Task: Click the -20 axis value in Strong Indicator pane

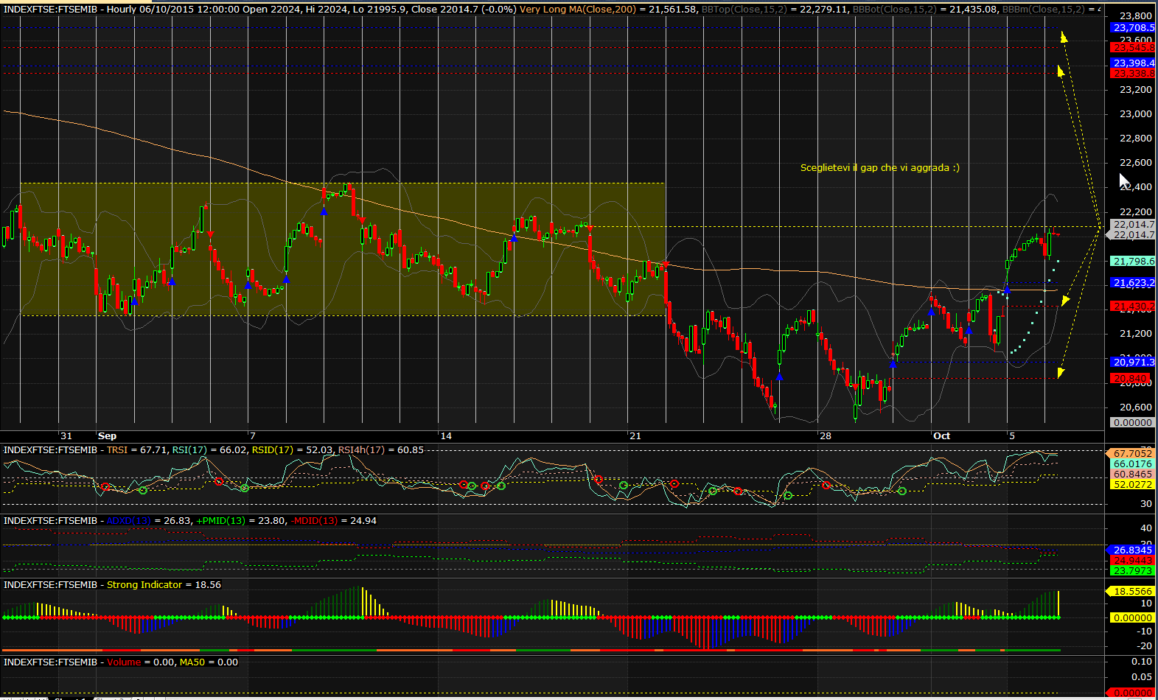Action: click(1143, 645)
